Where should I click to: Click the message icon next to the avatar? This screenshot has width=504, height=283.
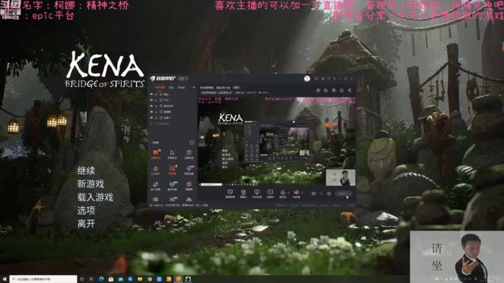pos(316,79)
